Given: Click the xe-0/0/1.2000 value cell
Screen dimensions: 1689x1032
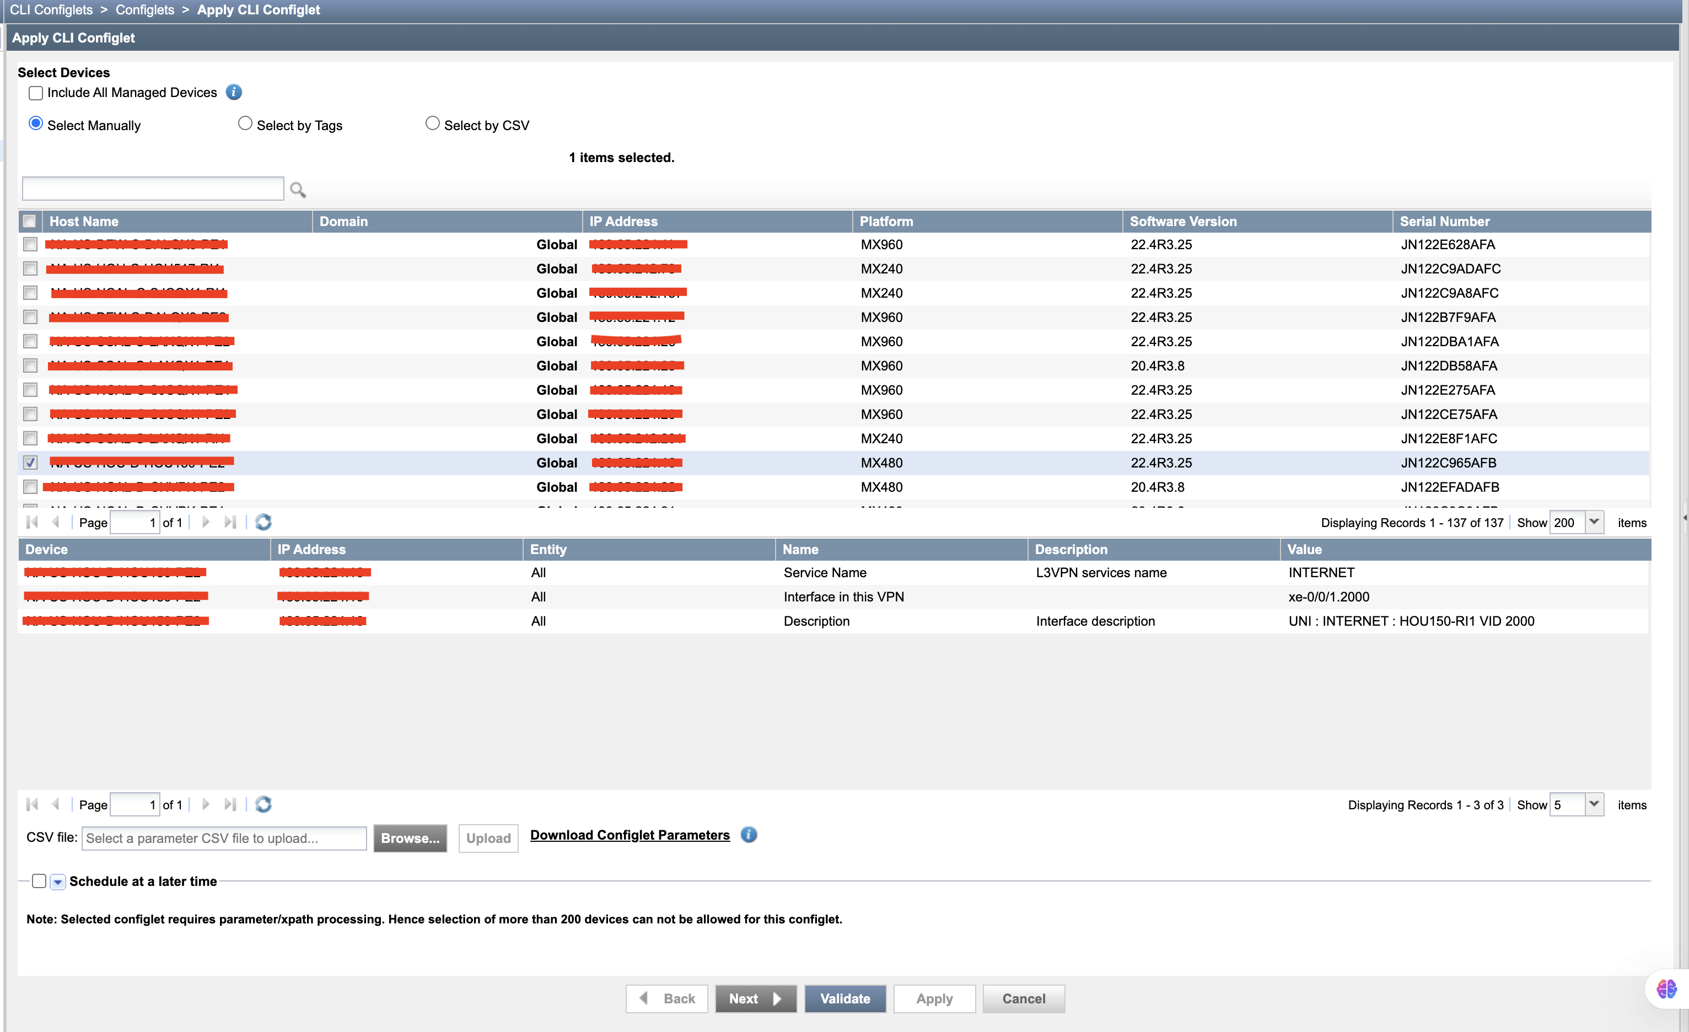Looking at the screenshot, I should click(x=1328, y=596).
